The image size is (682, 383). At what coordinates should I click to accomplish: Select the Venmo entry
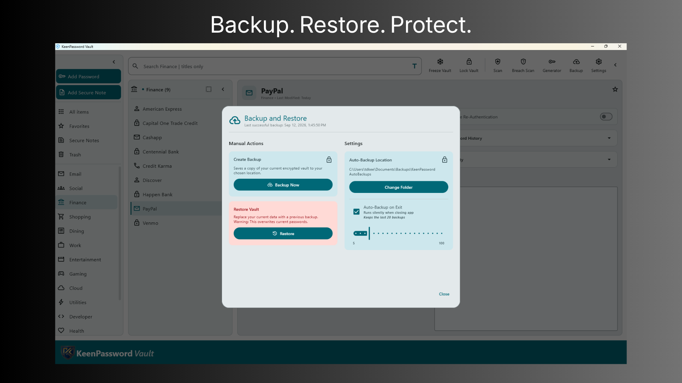tap(177, 223)
